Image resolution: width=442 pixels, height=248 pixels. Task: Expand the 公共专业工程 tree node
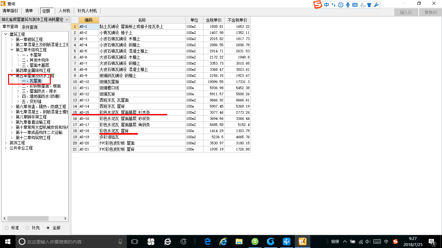click(6, 148)
